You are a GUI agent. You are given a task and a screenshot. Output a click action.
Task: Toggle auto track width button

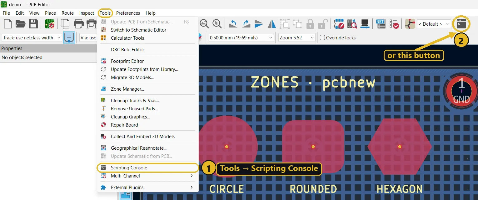(x=69, y=38)
